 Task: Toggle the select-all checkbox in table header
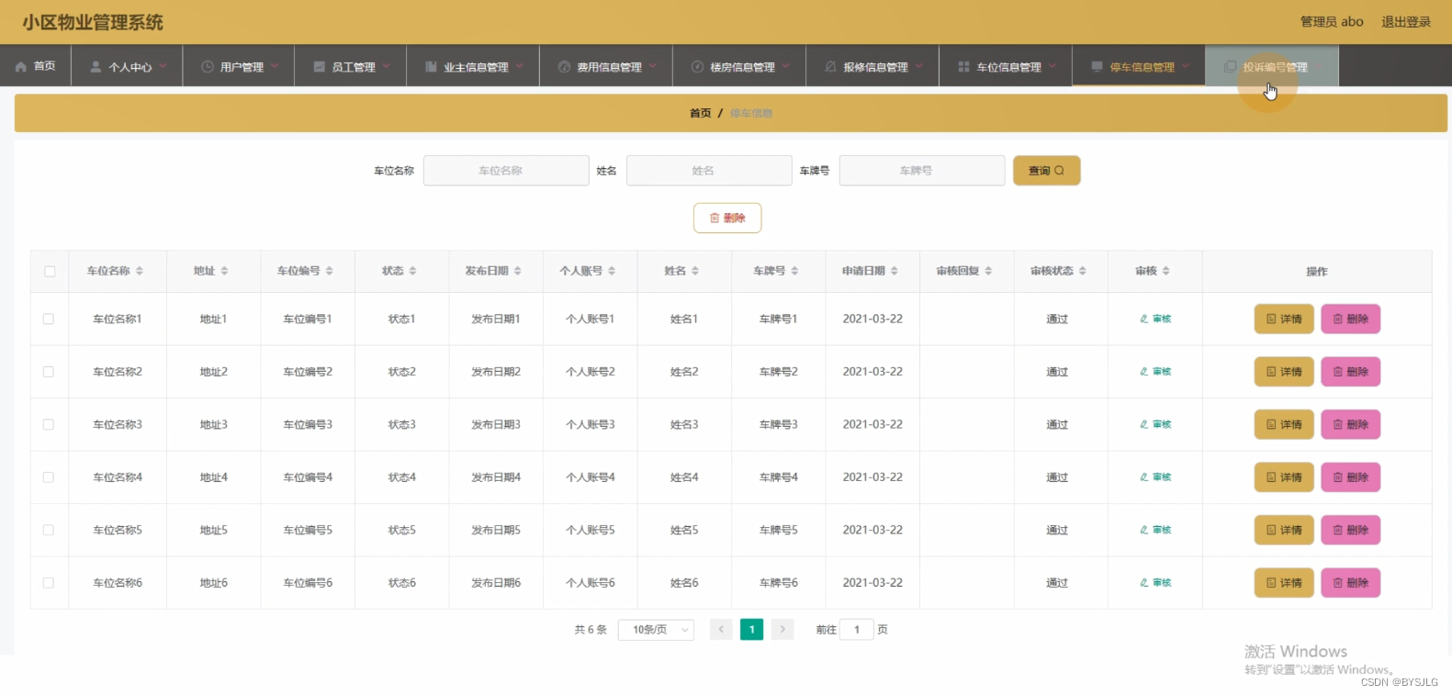50,271
